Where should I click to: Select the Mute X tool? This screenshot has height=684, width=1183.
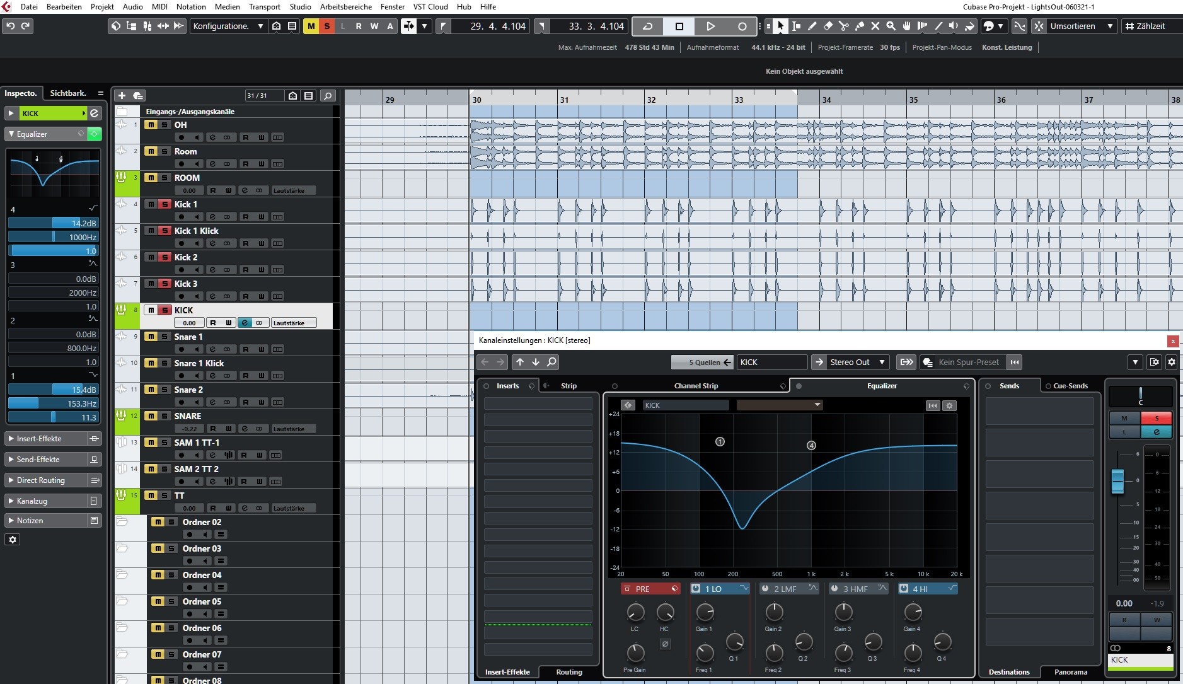pos(875,26)
